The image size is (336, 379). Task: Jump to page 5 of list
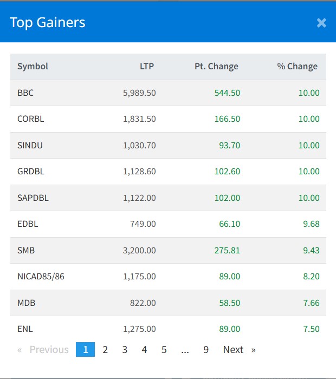(x=164, y=350)
